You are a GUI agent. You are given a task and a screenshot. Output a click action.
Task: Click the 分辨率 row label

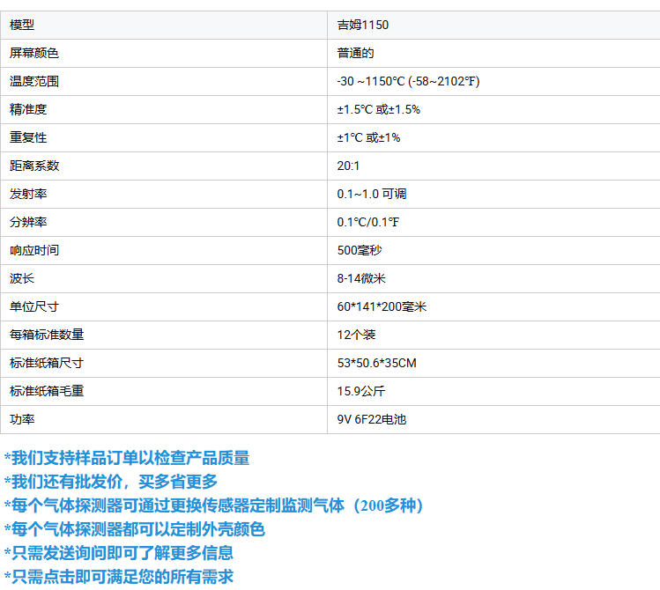click(x=28, y=222)
